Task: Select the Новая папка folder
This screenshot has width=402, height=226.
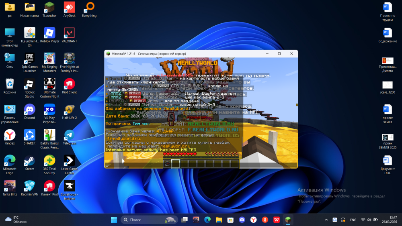Action: click(29, 10)
